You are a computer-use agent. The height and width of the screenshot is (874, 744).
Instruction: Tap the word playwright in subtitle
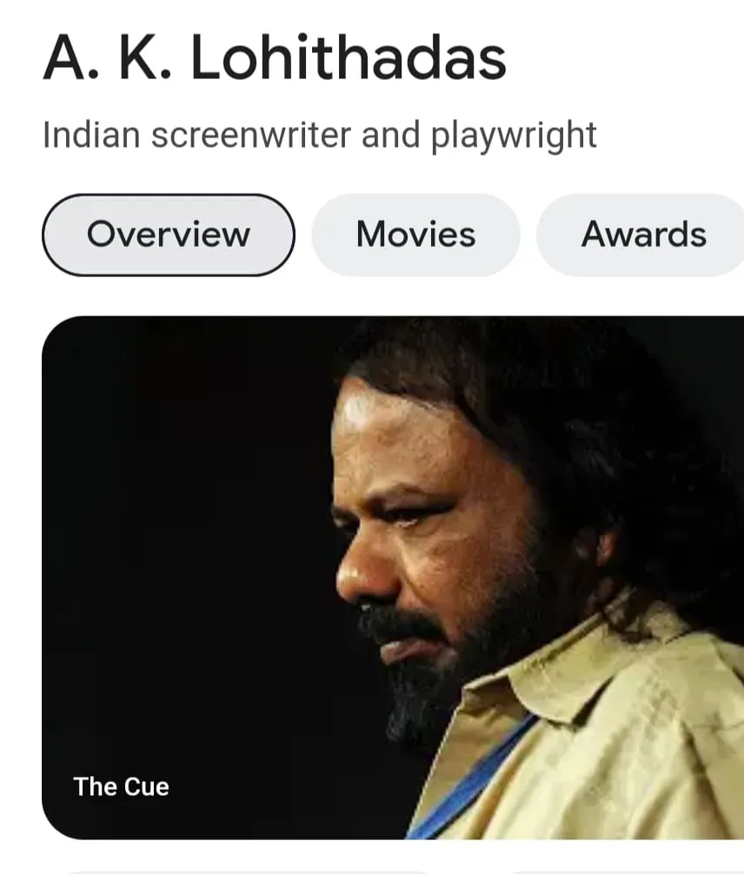(514, 135)
